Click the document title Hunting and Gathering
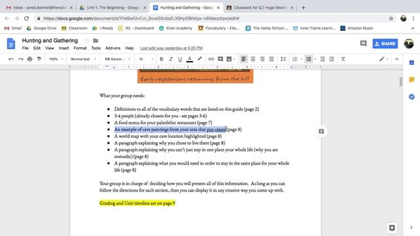Viewport: 420px width, 236px height. 50,41
